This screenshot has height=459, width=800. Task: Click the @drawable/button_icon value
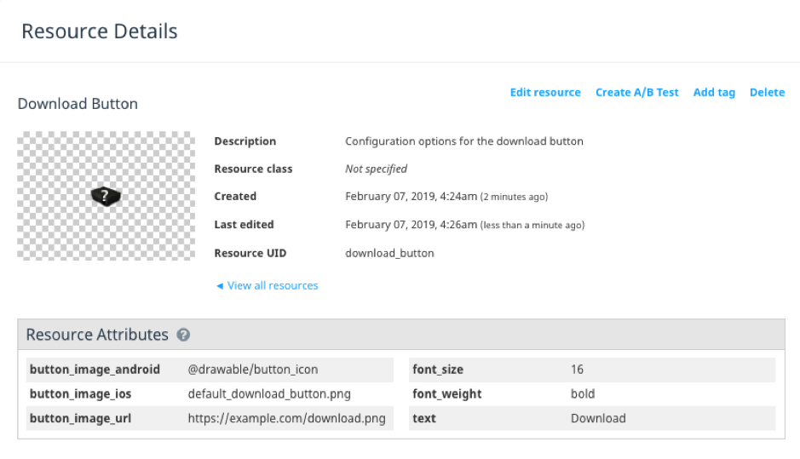coord(252,370)
